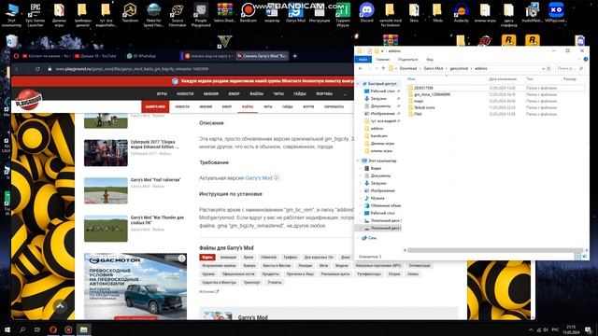
Task: Click ИГРЫ in site top navigation
Action: click(x=162, y=93)
